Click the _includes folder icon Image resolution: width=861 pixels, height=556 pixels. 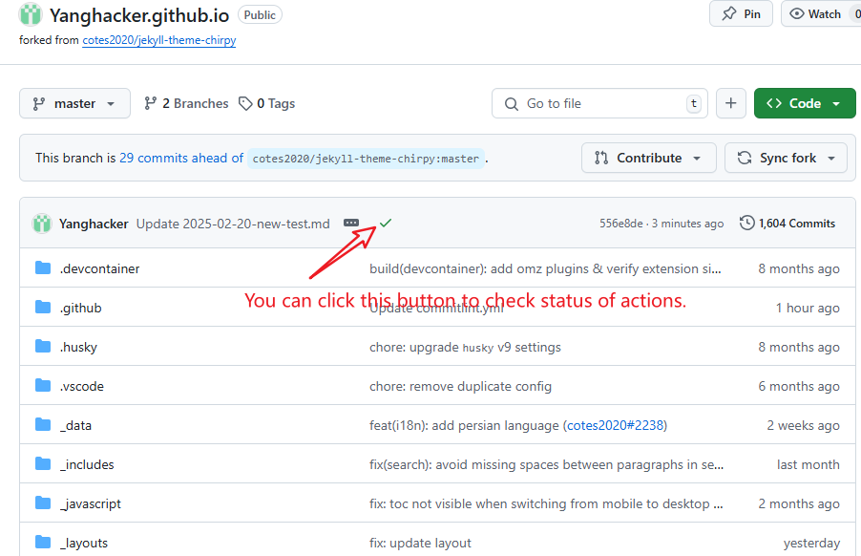[x=43, y=463]
